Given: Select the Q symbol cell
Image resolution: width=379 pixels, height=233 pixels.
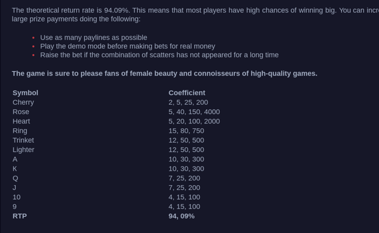Looking at the screenshot, I should [x=15, y=178].
